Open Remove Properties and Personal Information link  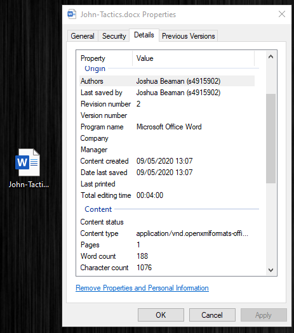pos(142,288)
